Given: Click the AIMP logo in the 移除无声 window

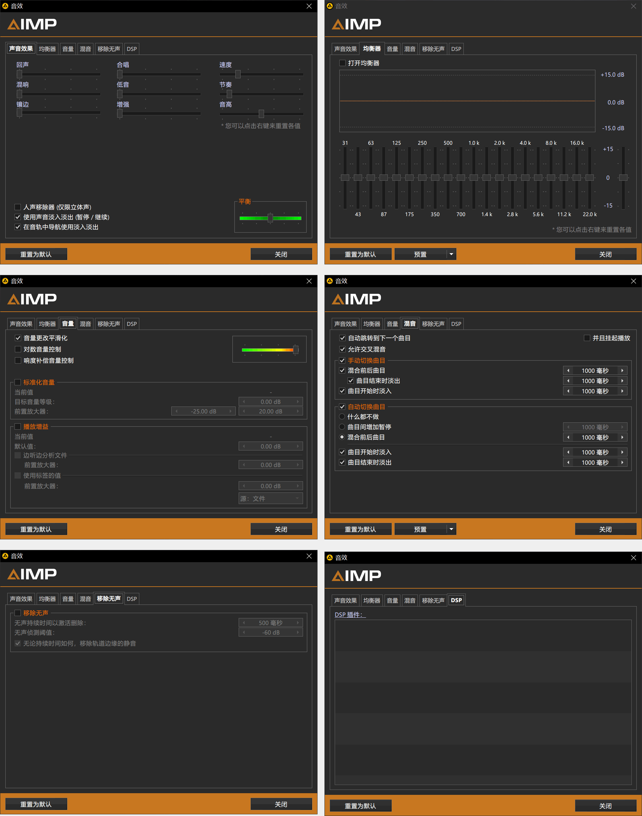Looking at the screenshot, I should [x=32, y=574].
